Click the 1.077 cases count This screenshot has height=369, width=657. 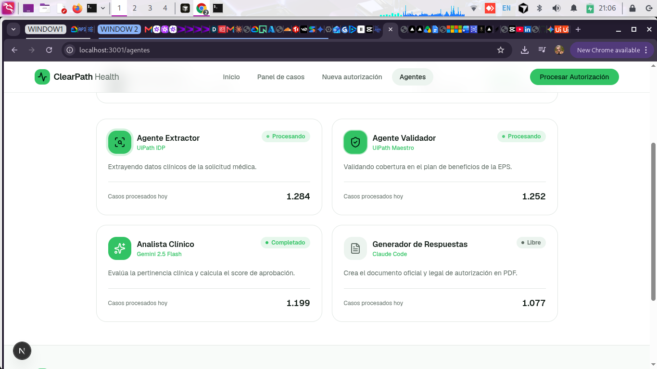tap(534, 303)
